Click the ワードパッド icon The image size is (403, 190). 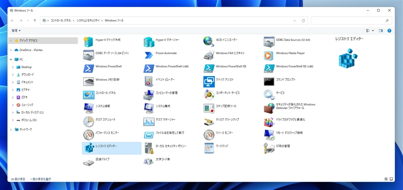pyautogui.click(x=209, y=148)
